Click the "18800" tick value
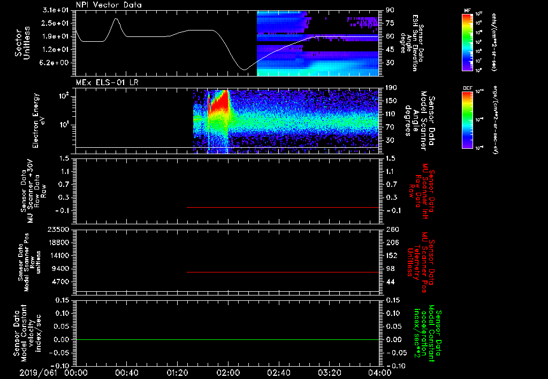The height and width of the screenshot is (379, 548). pos(58,242)
